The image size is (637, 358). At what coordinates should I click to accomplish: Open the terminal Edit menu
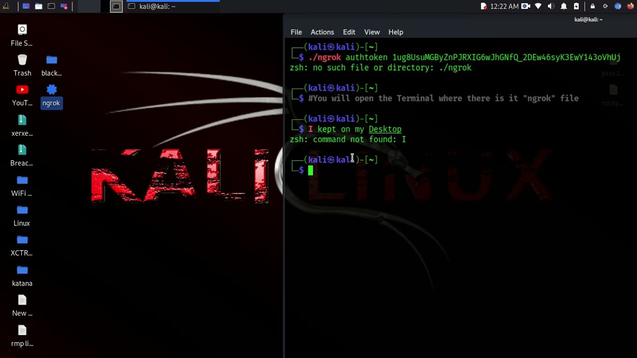pyautogui.click(x=349, y=32)
